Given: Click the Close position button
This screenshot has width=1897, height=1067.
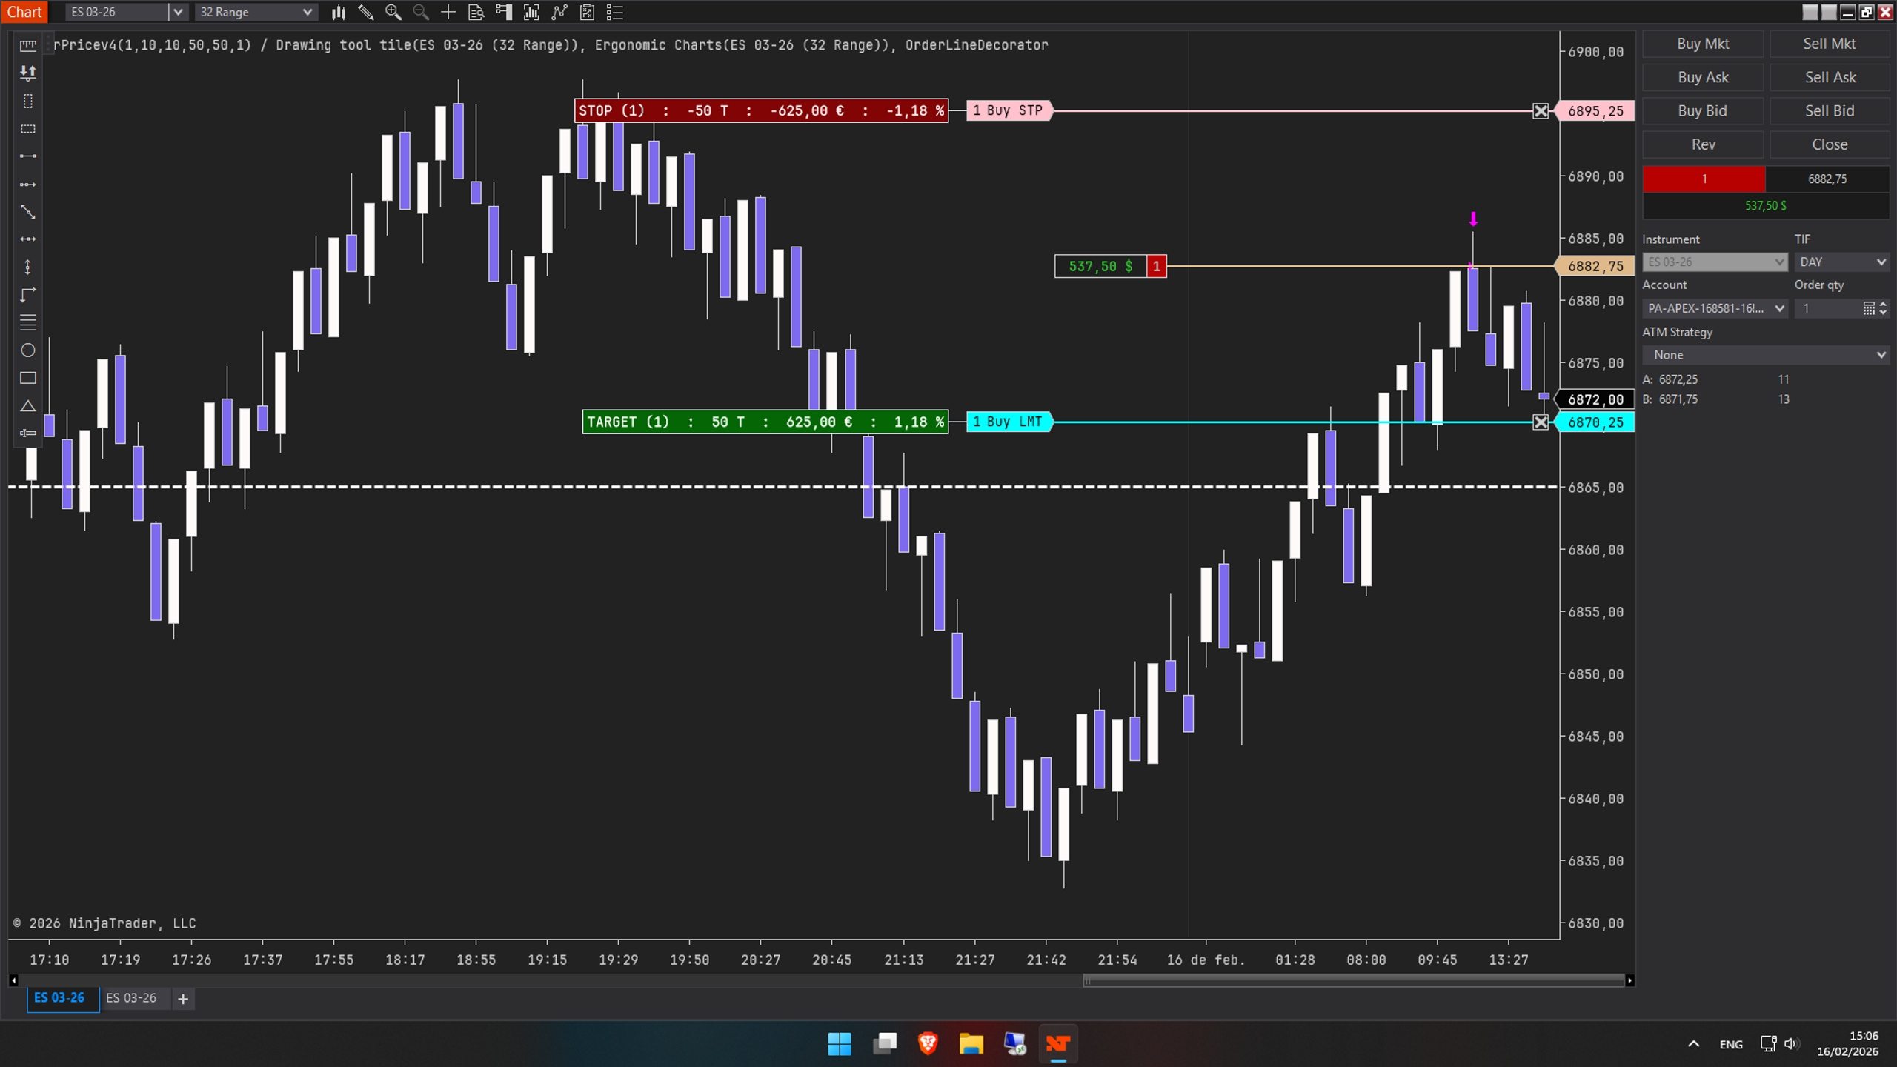Looking at the screenshot, I should pos(1830,144).
